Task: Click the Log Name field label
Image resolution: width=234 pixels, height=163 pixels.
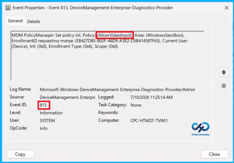Action: coord(21,89)
